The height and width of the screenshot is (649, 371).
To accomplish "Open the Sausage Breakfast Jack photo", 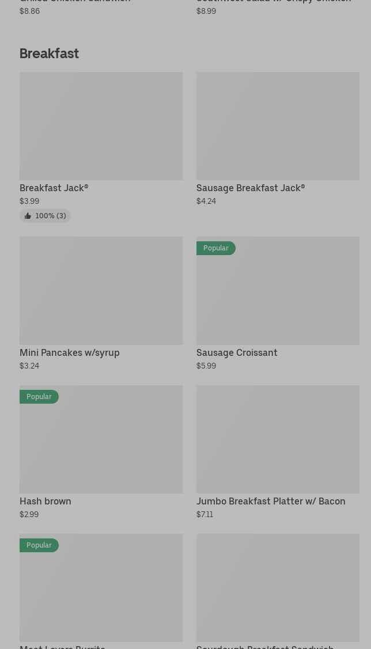I will [x=278, y=126].
